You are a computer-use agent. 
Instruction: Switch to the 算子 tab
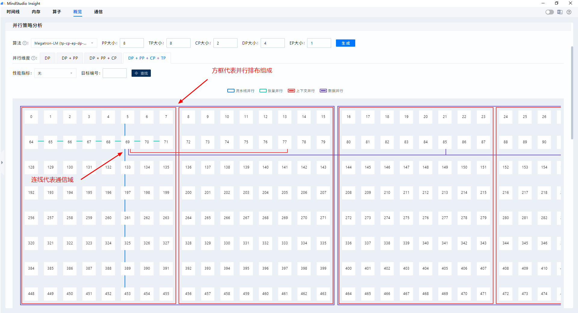pyautogui.click(x=57, y=12)
